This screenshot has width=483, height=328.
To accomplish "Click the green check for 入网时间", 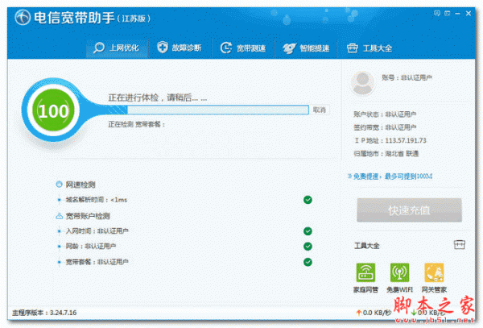I will (308, 231).
